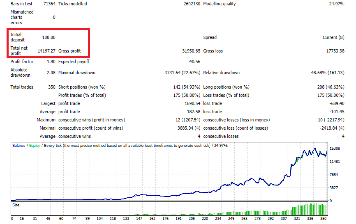The width and height of the screenshot is (356, 224).
Task: Select the Relative drawdown value 48.68% (161.13)
Action: point(325,73)
